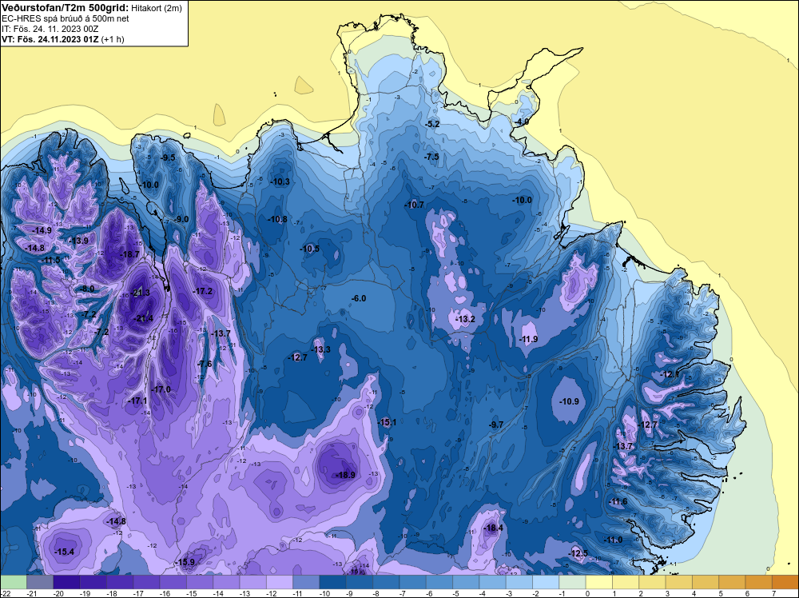Click the -11.5 temperature value
The width and height of the screenshot is (799, 598).
click(x=51, y=260)
